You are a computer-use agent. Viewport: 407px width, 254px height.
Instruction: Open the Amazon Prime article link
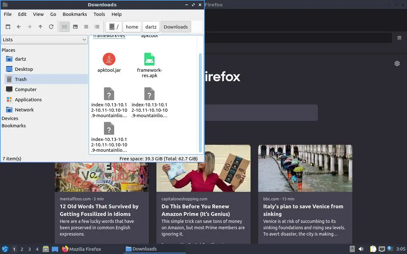(196, 210)
